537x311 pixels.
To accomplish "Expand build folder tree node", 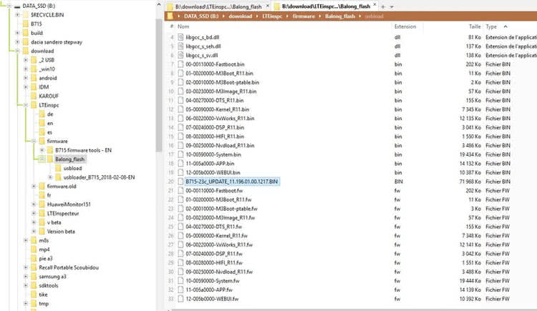I will (17, 33).
